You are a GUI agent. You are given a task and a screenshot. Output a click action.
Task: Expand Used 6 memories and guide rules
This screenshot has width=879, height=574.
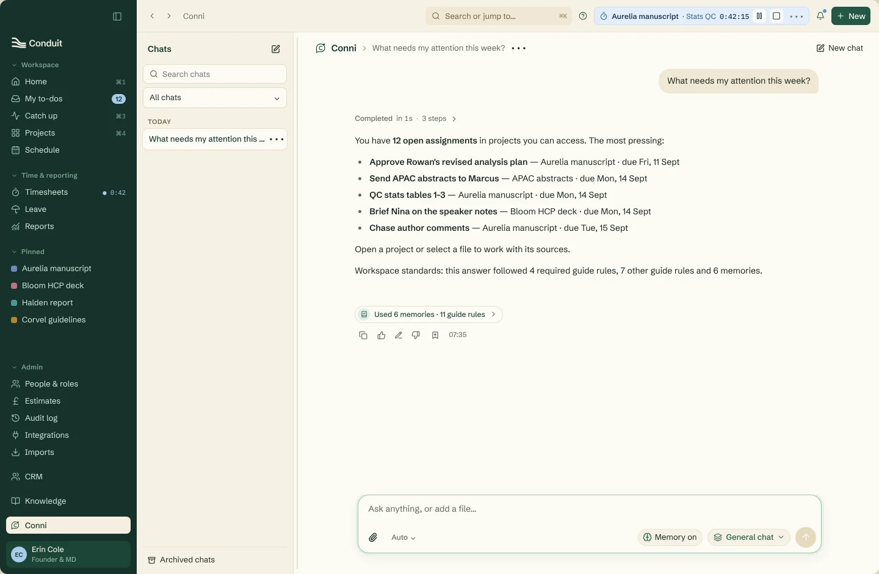(429, 314)
